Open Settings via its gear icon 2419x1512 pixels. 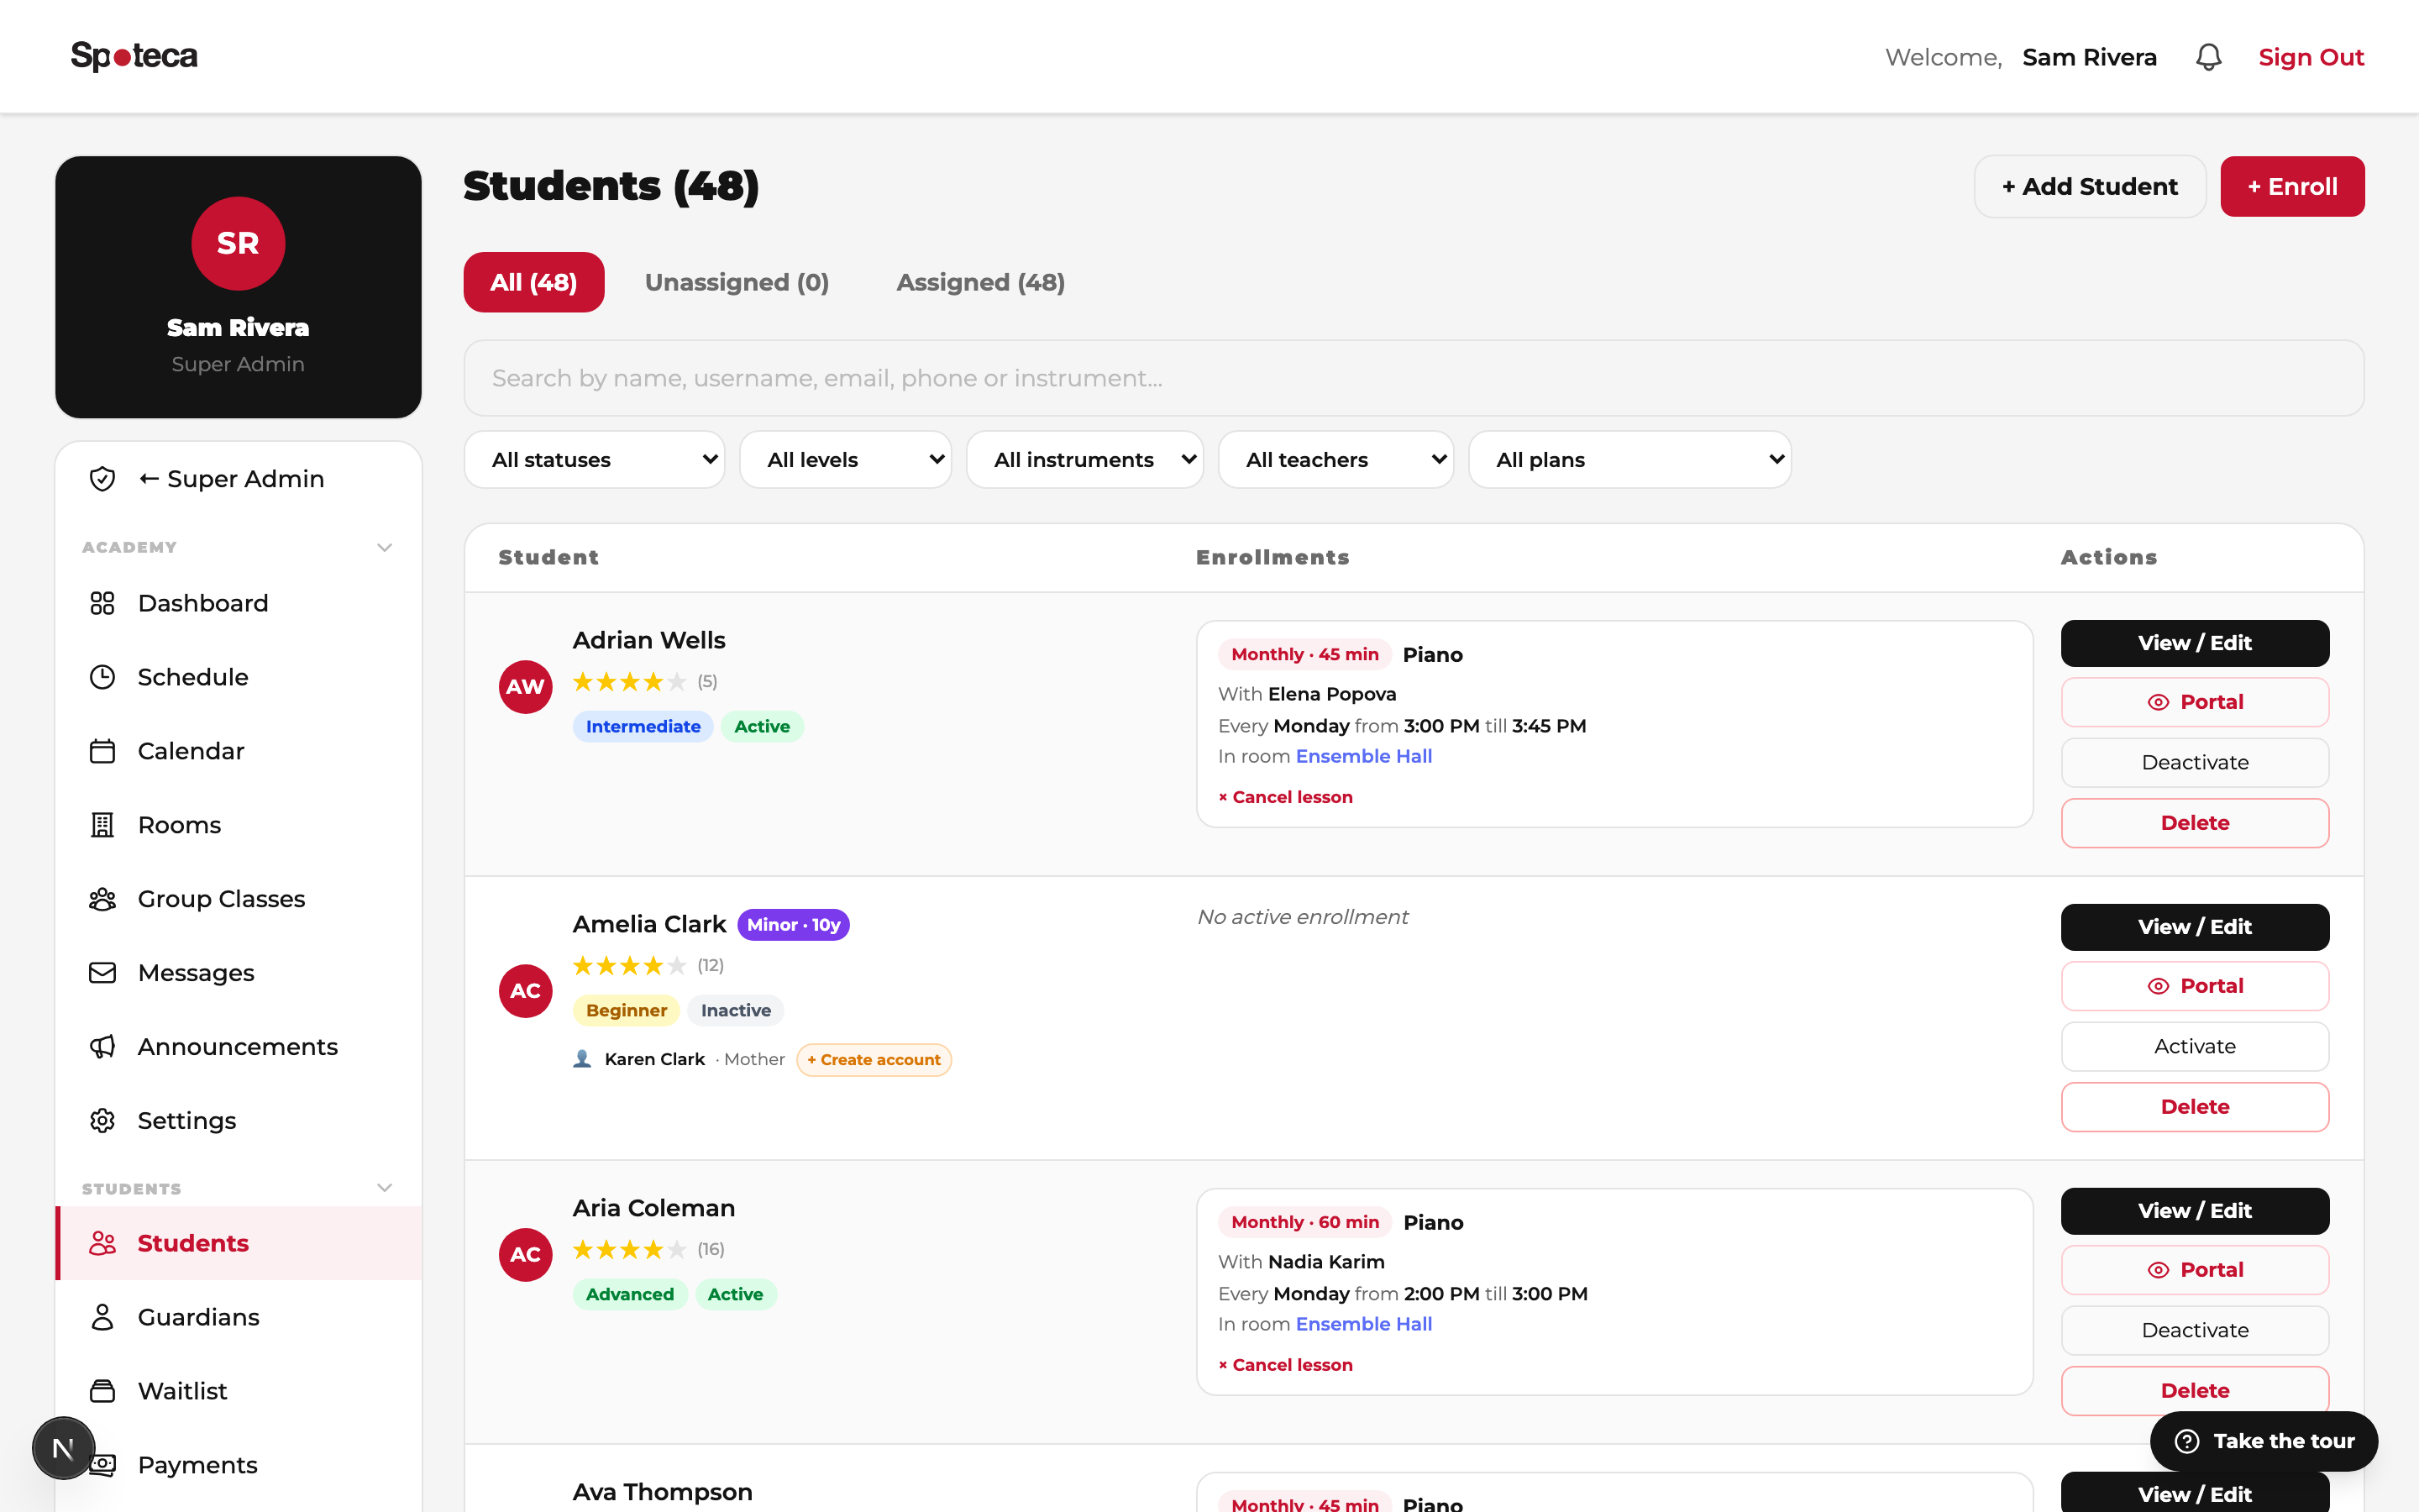(x=102, y=1121)
